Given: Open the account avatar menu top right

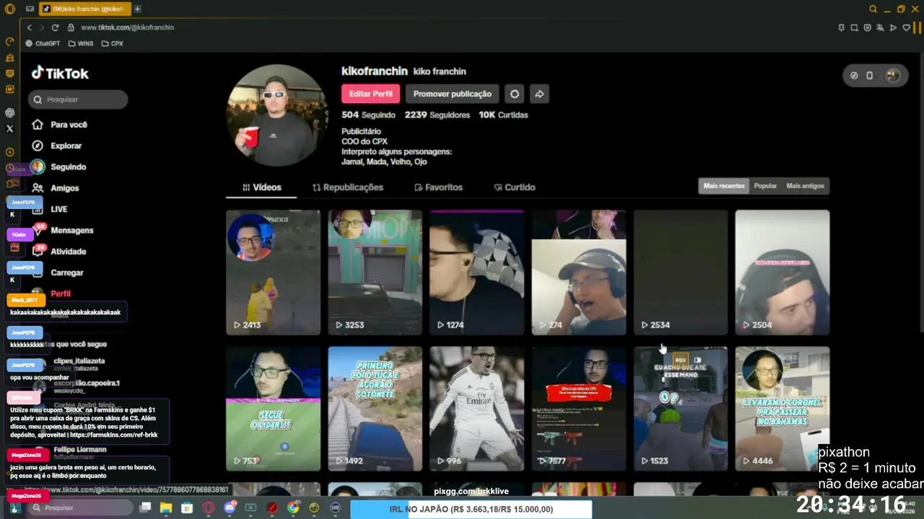Looking at the screenshot, I should tap(892, 76).
